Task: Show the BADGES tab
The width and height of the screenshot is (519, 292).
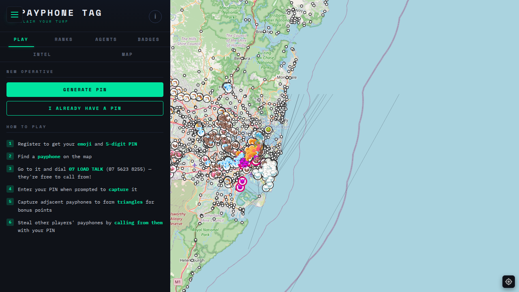Action: (148, 39)
